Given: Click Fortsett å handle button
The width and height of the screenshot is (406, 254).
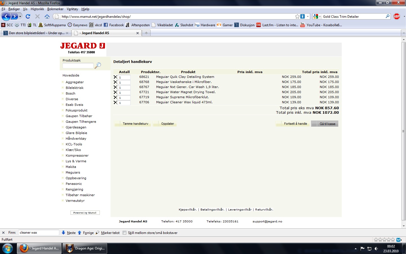Looking at the screenshot, I should pos(293,124).
